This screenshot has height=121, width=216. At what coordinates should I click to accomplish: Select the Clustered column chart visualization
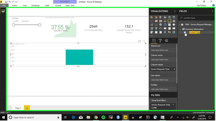coord(165,17)
